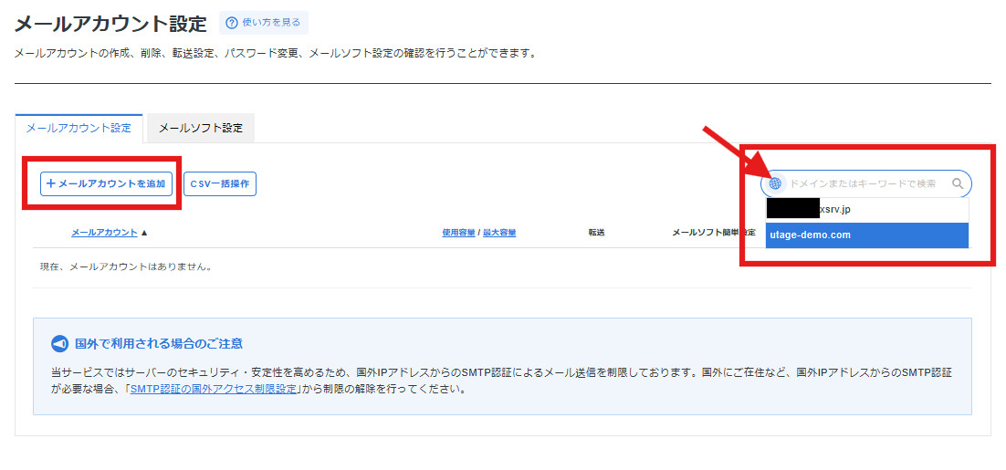Click the plus icon for adding account
This screenshot has height=470, width=1006.
pos(51,183)
